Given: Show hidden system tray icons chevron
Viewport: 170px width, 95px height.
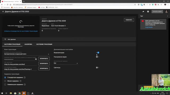Looking at the screenshot, I should tap(151, 93).
